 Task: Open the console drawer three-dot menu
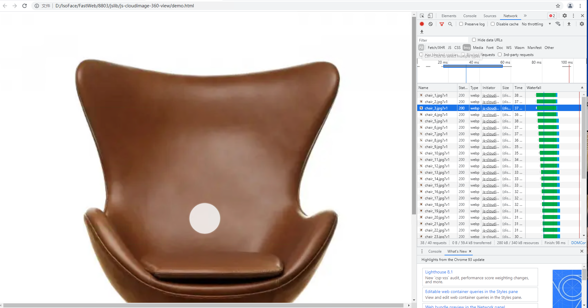(422, 251)
